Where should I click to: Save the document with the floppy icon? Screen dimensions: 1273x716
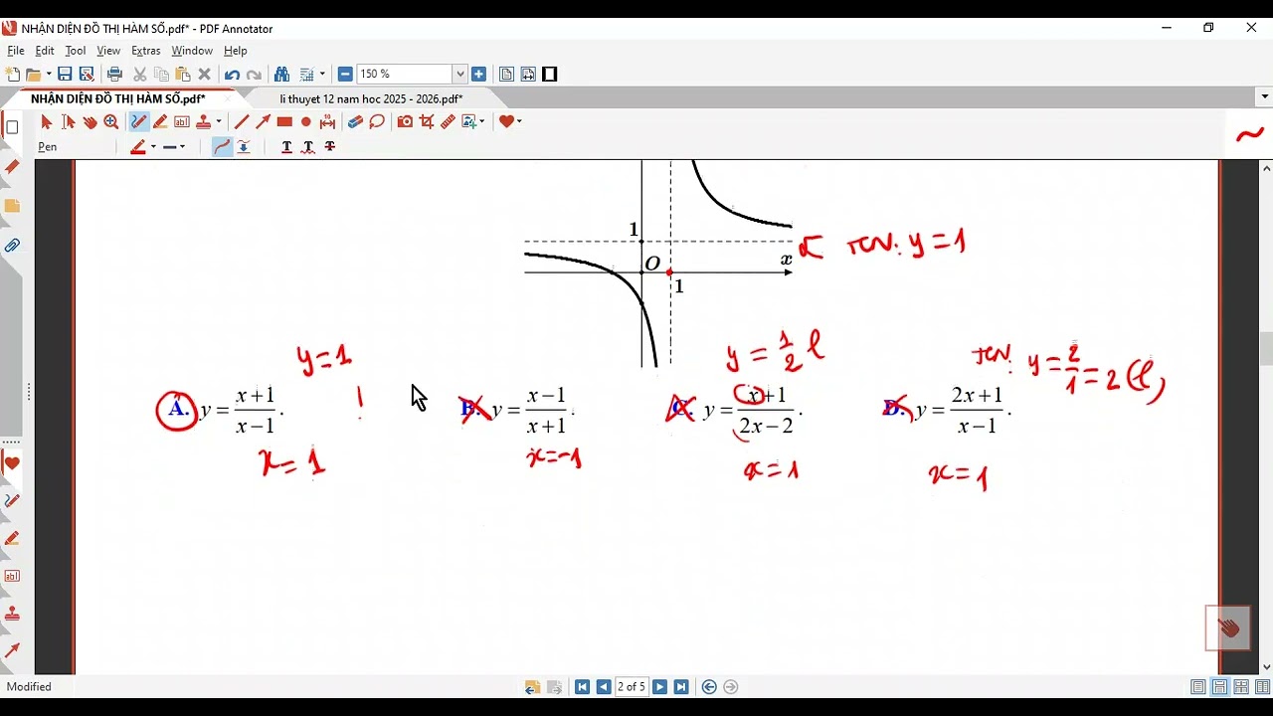(65, 75)
